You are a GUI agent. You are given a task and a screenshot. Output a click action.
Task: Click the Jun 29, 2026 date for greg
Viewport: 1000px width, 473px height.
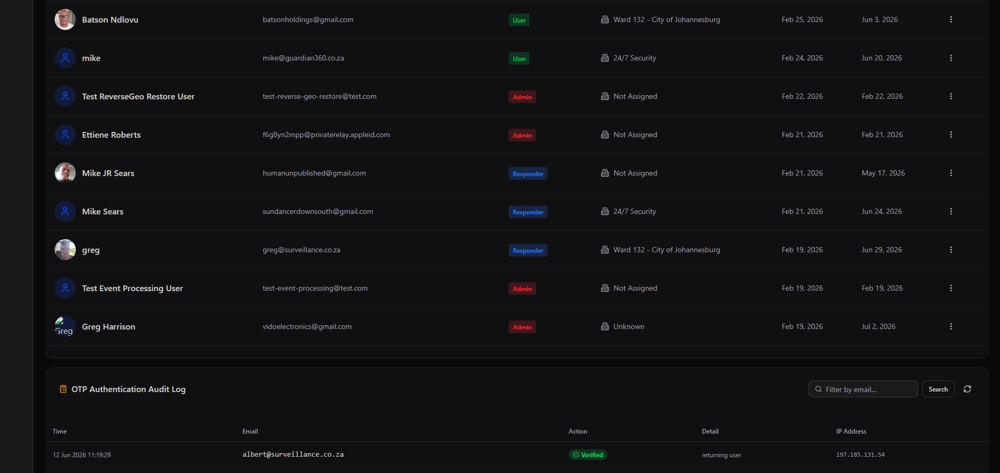tap(882, 250)
